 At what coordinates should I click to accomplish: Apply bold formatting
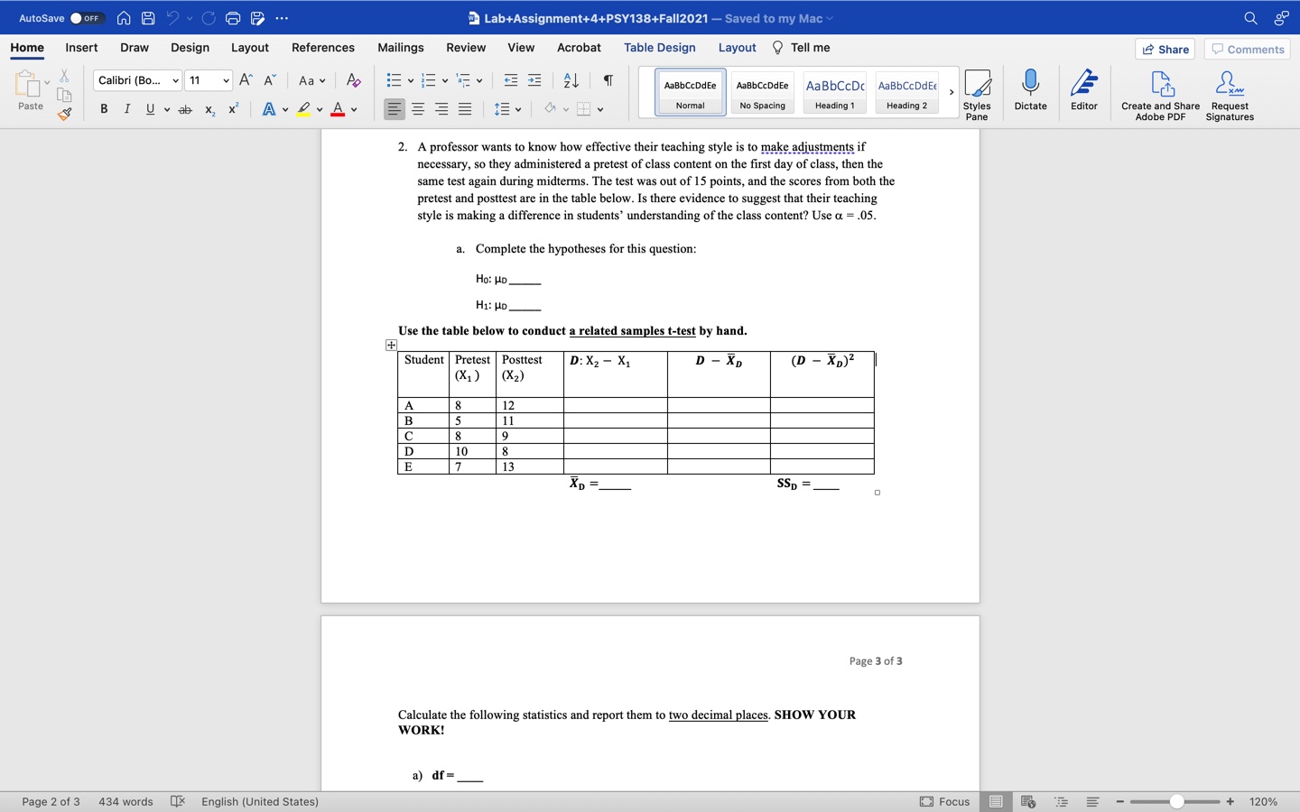pyautogui.click(x=104, y=108)
